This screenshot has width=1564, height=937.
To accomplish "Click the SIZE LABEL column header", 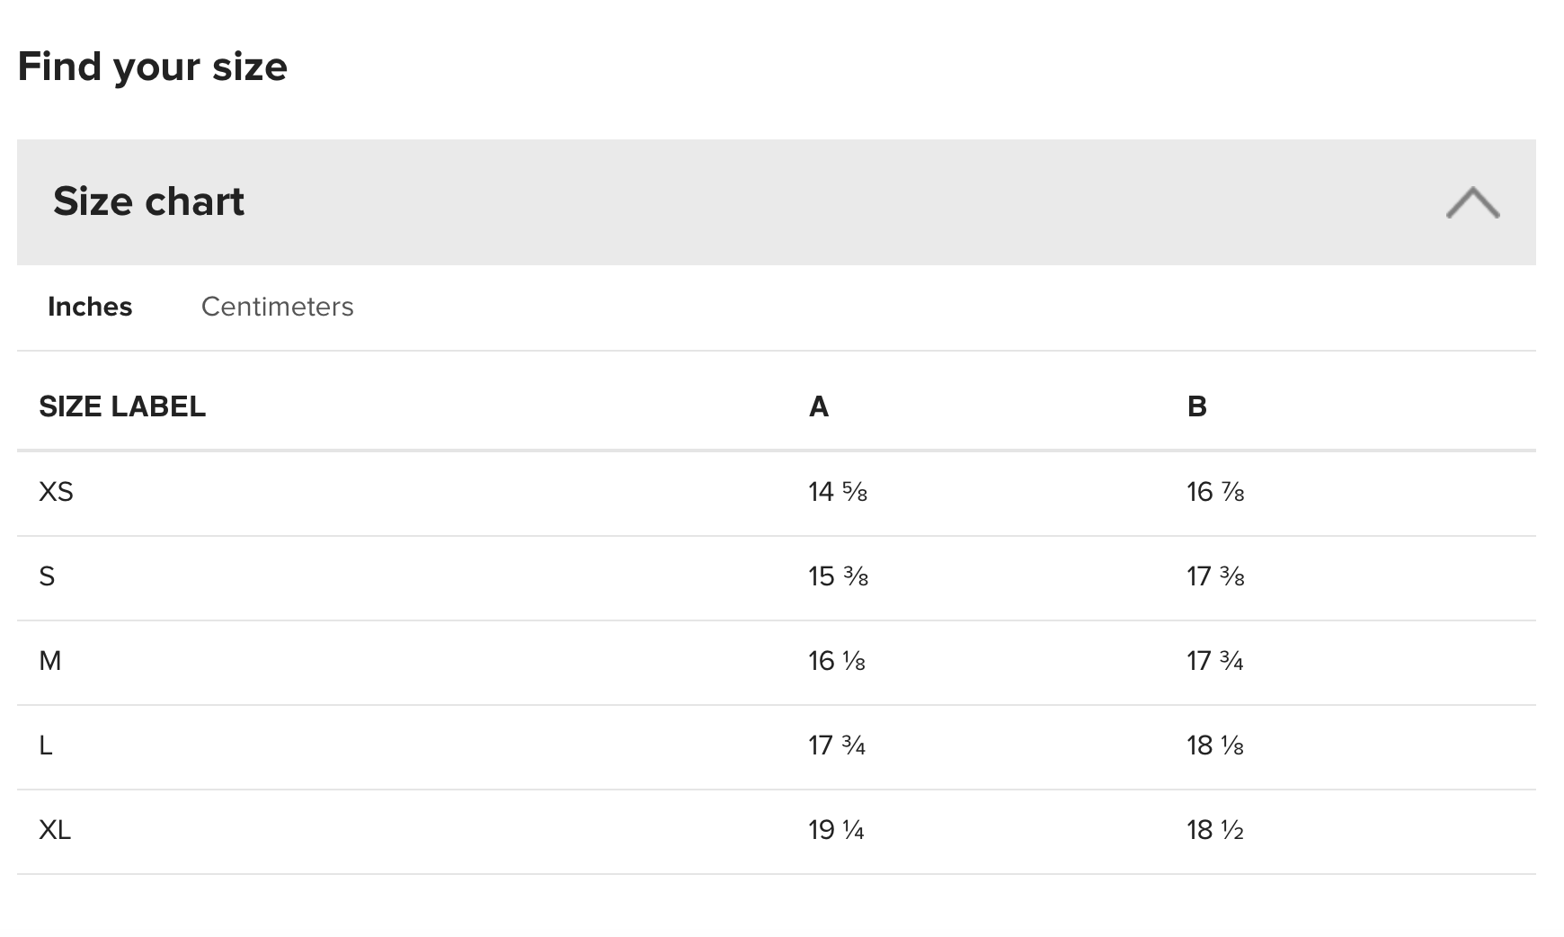I will click(x=122, y=406).
